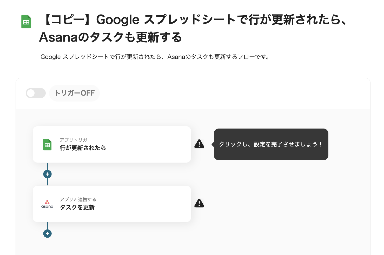This screenshot has height=255, width=384.
Task: Add a step with the plus button between the cards
Action: 47,174
